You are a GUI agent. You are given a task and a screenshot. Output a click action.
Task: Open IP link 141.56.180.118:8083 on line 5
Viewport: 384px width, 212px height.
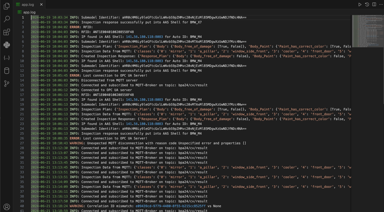[x=144, y=37]
